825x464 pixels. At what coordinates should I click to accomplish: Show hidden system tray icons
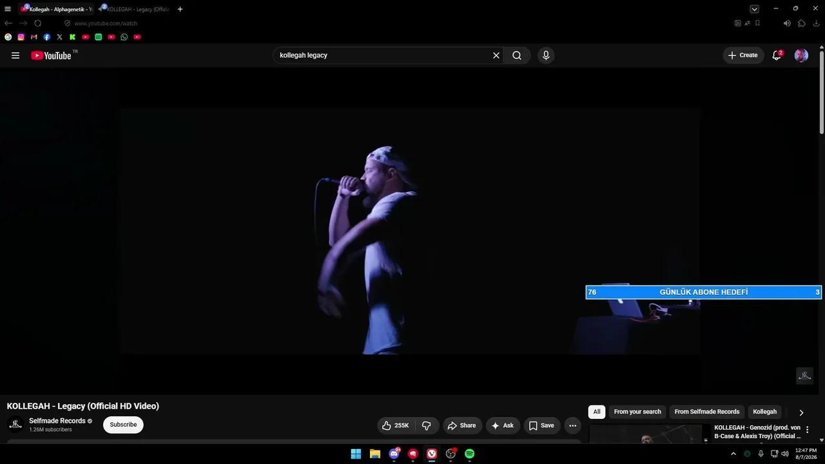(x=733, y=454)
